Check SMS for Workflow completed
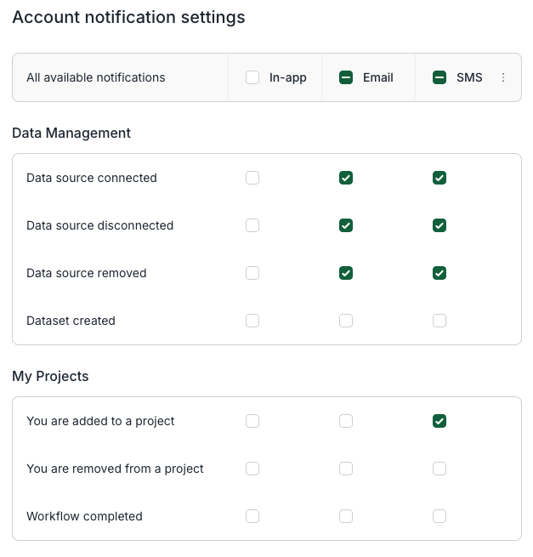 439,516
